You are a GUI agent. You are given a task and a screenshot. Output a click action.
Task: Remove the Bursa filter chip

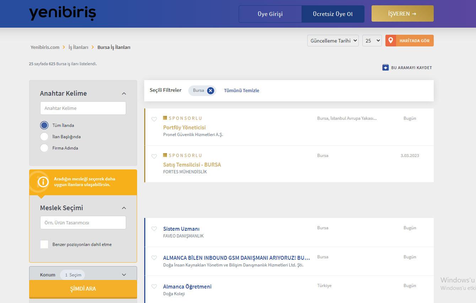pos(211,91)
